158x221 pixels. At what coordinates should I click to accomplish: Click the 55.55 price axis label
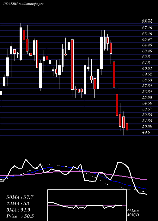147,98
